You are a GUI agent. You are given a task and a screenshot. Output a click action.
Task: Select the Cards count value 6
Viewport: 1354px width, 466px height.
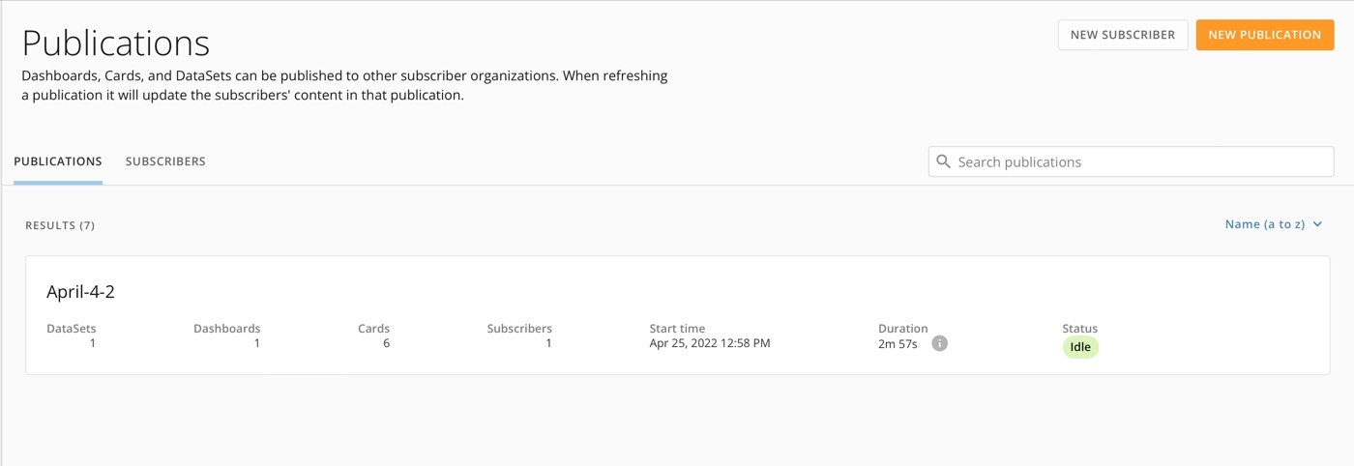tap(386, 343)
